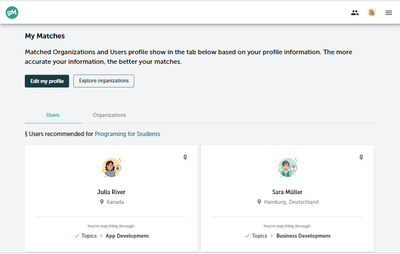This screenshot has width=400, height=254.
Task: Open the Programing for Students link
Action: click(128, 134)
